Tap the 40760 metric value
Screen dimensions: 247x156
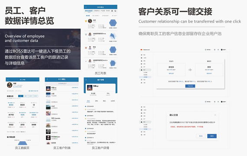pos(11,115)
